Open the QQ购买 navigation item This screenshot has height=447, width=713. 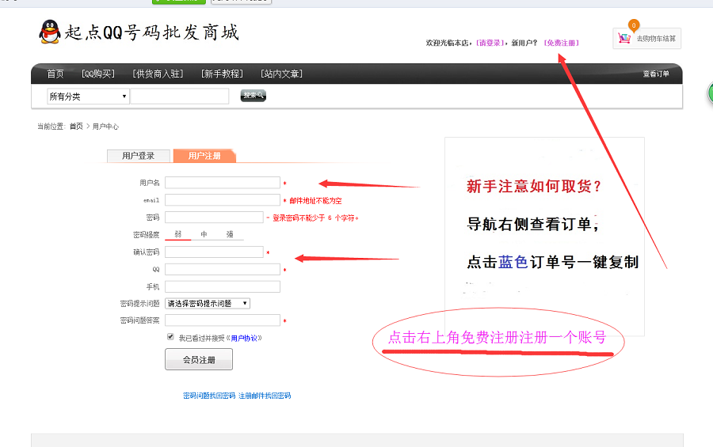click(98, 74)
